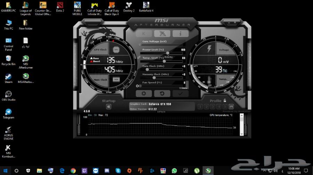Select the Recycle Bin desktop icon
This screenshot has height=175, width=313.
pyautogui.click(x=8, y=60)
